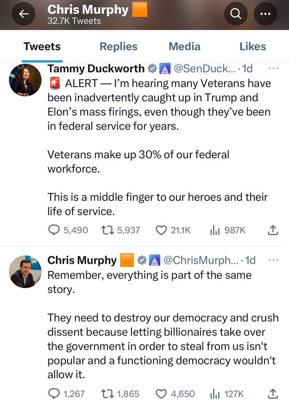Open Tammy Duckworth's profile name link
The image size is (289, 410).
click(x=96, y=68)
